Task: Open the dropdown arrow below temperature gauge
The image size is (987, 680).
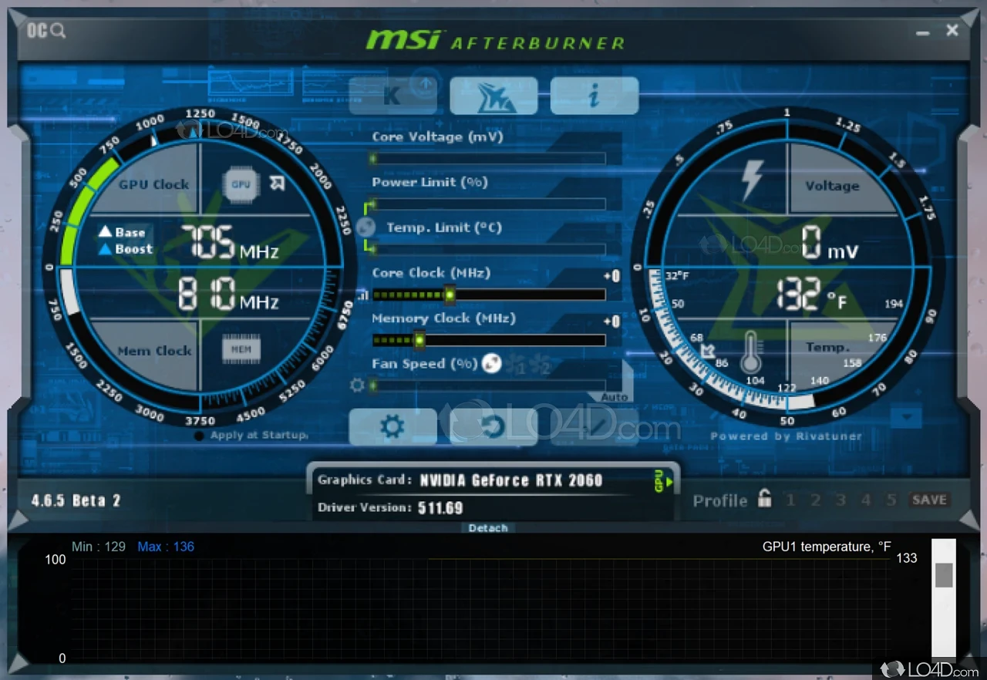Action: 907,418
